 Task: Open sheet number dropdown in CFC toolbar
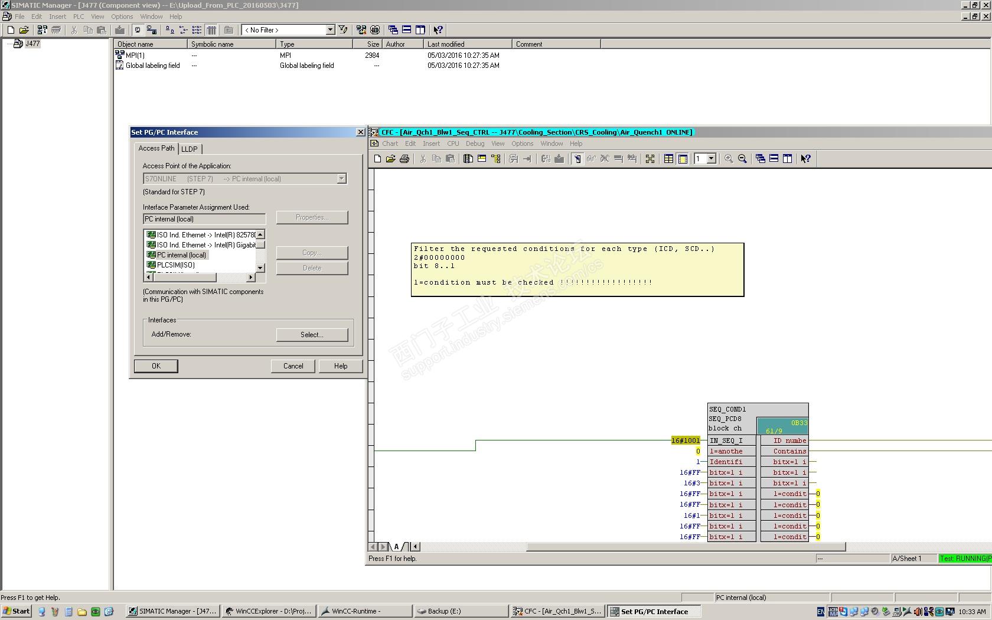coord(712,159)
